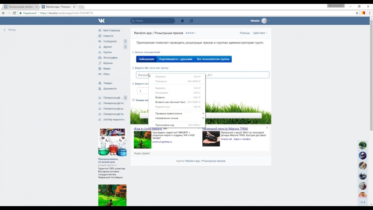Open the notifications bell
The width and height of the screenshot is (373, 210).
[182, 21]
